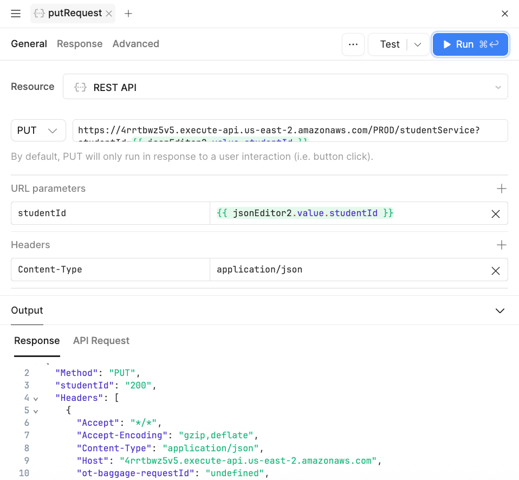Remove the Content-Type header
Image resolution: width=519 pixels, height=480 pixels.
click(x=495, y=270)
